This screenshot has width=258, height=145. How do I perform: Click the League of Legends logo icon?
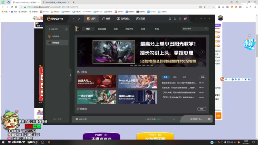[x=77, y=29]
